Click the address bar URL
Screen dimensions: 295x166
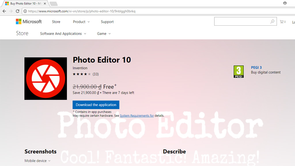point(82,11)
